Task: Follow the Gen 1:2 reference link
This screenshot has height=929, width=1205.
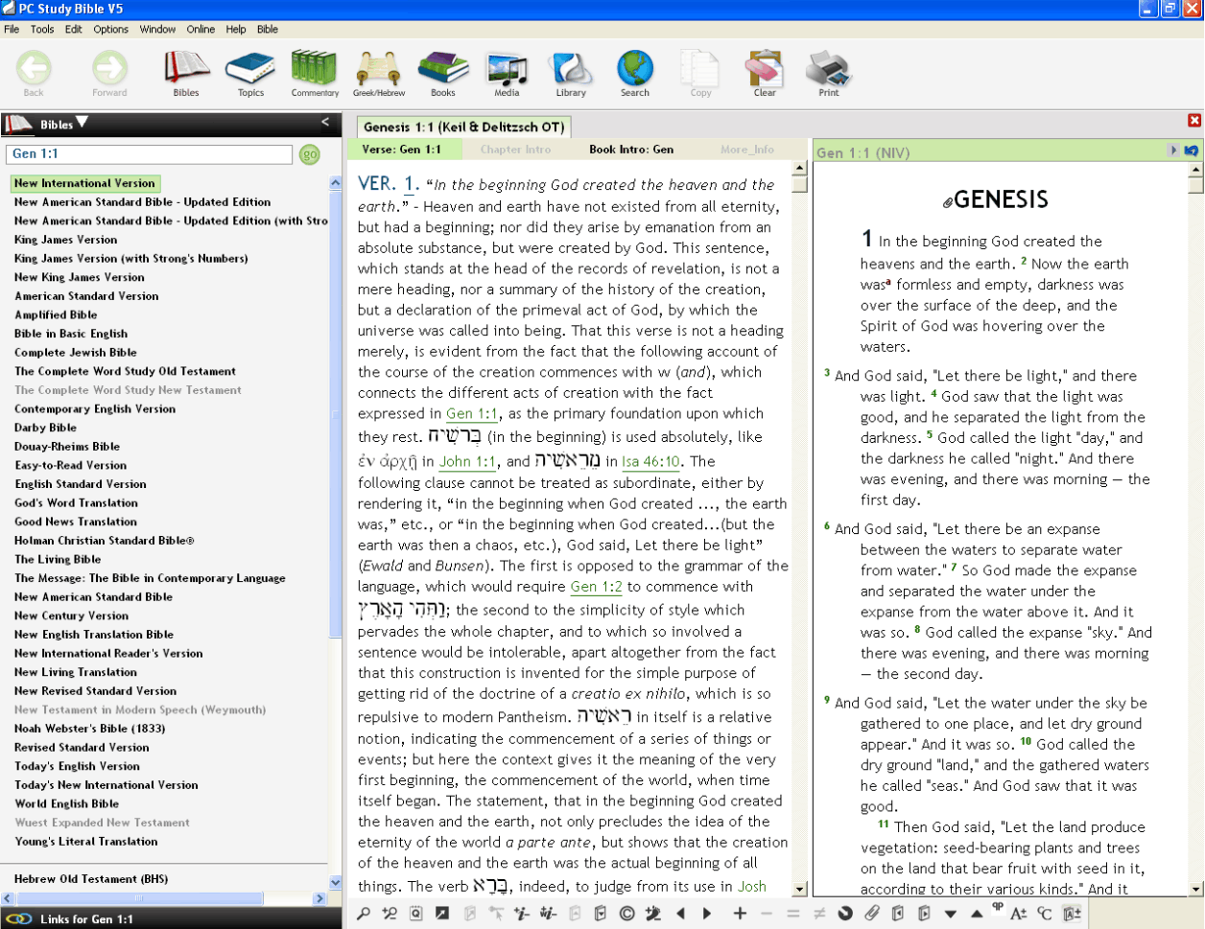Action: pos(597,587)
